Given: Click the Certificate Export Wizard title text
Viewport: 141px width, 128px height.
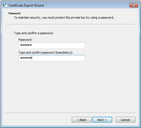Looking at the screenshot, I should click(x=26, y=5).
